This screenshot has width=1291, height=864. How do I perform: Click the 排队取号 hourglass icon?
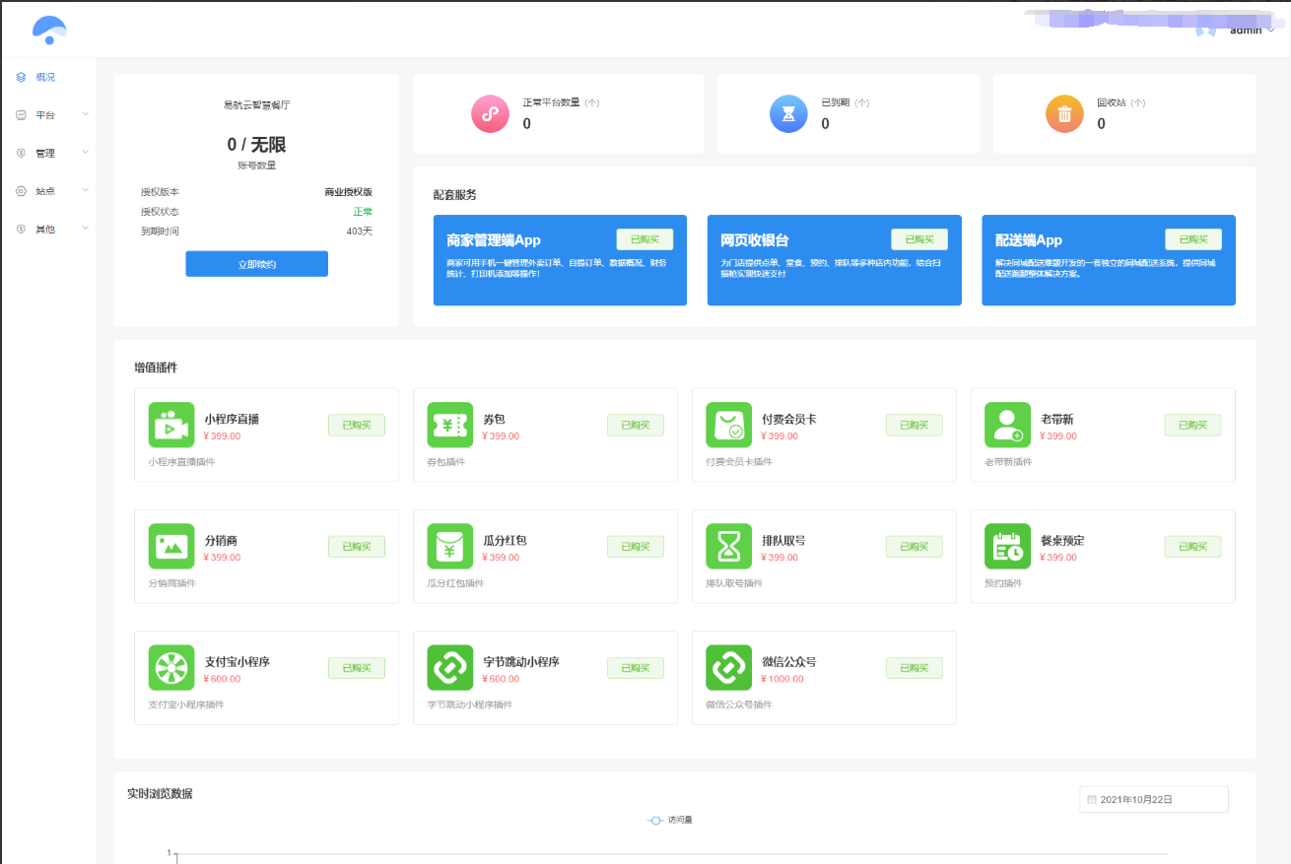pos(729,546)
